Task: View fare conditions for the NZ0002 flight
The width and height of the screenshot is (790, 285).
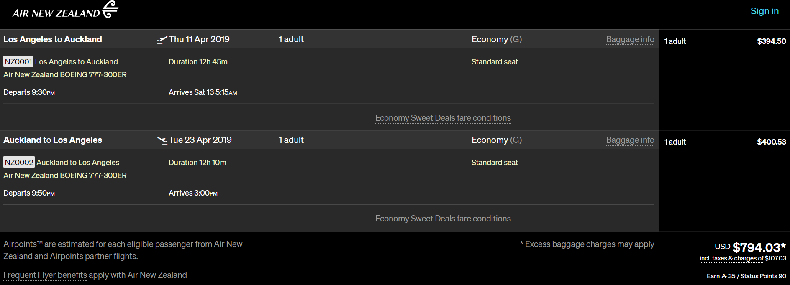Action: [x=443, y=219]
